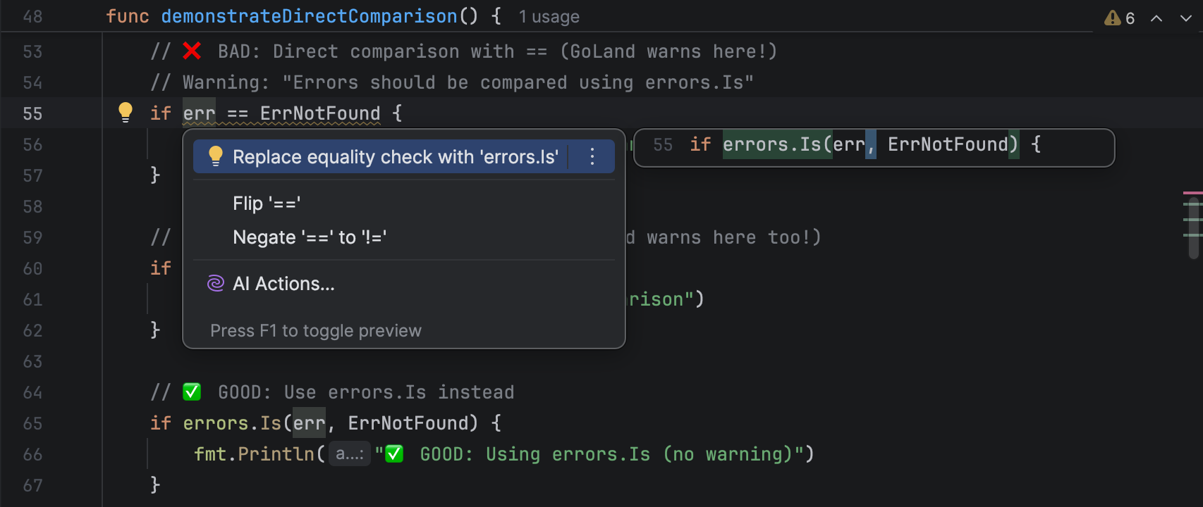This screenshot has width=1203, height=507.
Task: Choose the Flip '==' intention action
Action: coord(267,204)
